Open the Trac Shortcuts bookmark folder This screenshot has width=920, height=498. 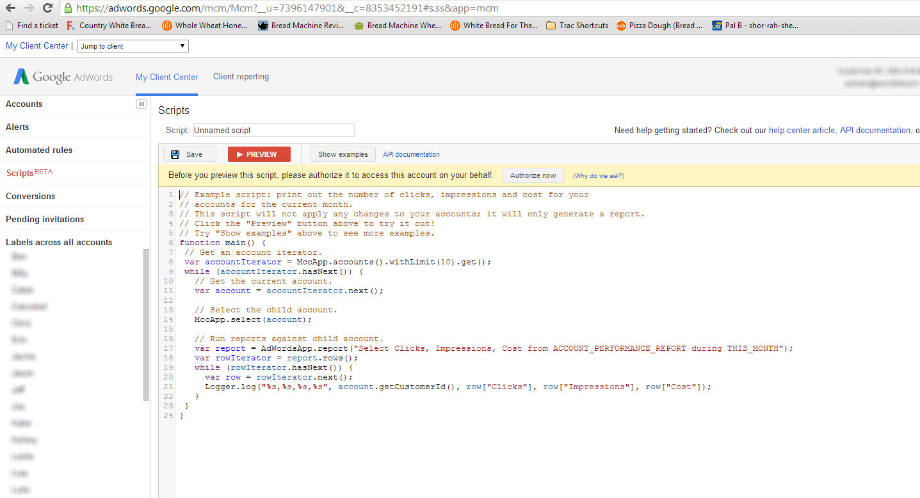(577, 26)
